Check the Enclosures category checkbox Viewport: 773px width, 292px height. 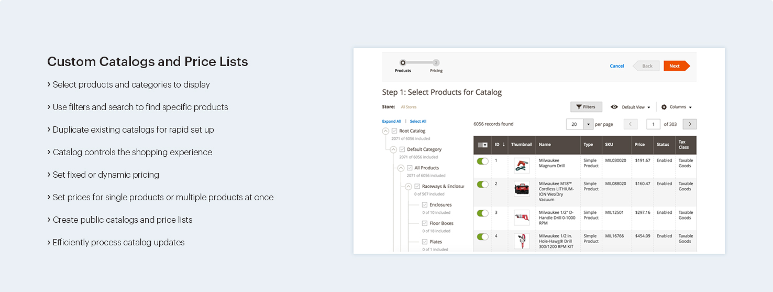click(x=425, y=205)
